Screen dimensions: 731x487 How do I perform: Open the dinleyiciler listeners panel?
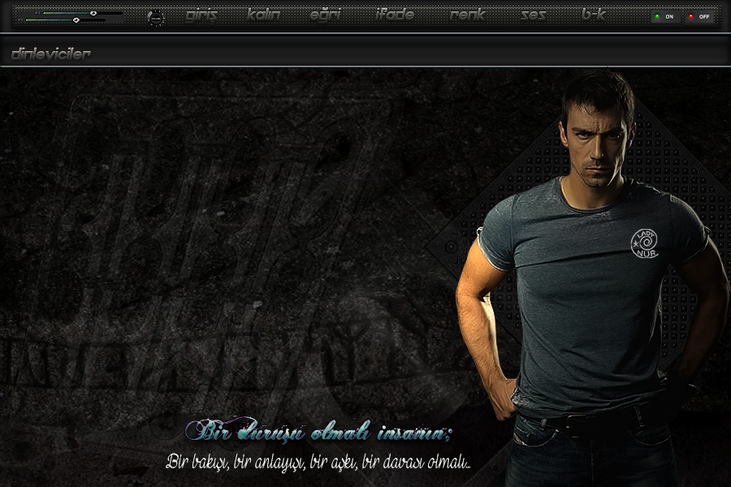point(51,54)
